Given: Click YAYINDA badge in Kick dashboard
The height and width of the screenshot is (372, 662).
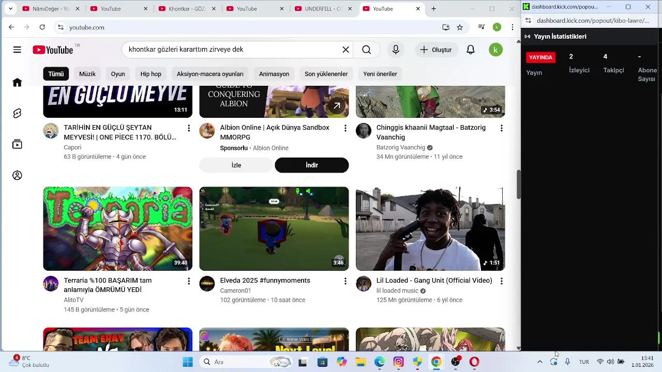Looking at the screenshot, I should [x=540, y=57].
